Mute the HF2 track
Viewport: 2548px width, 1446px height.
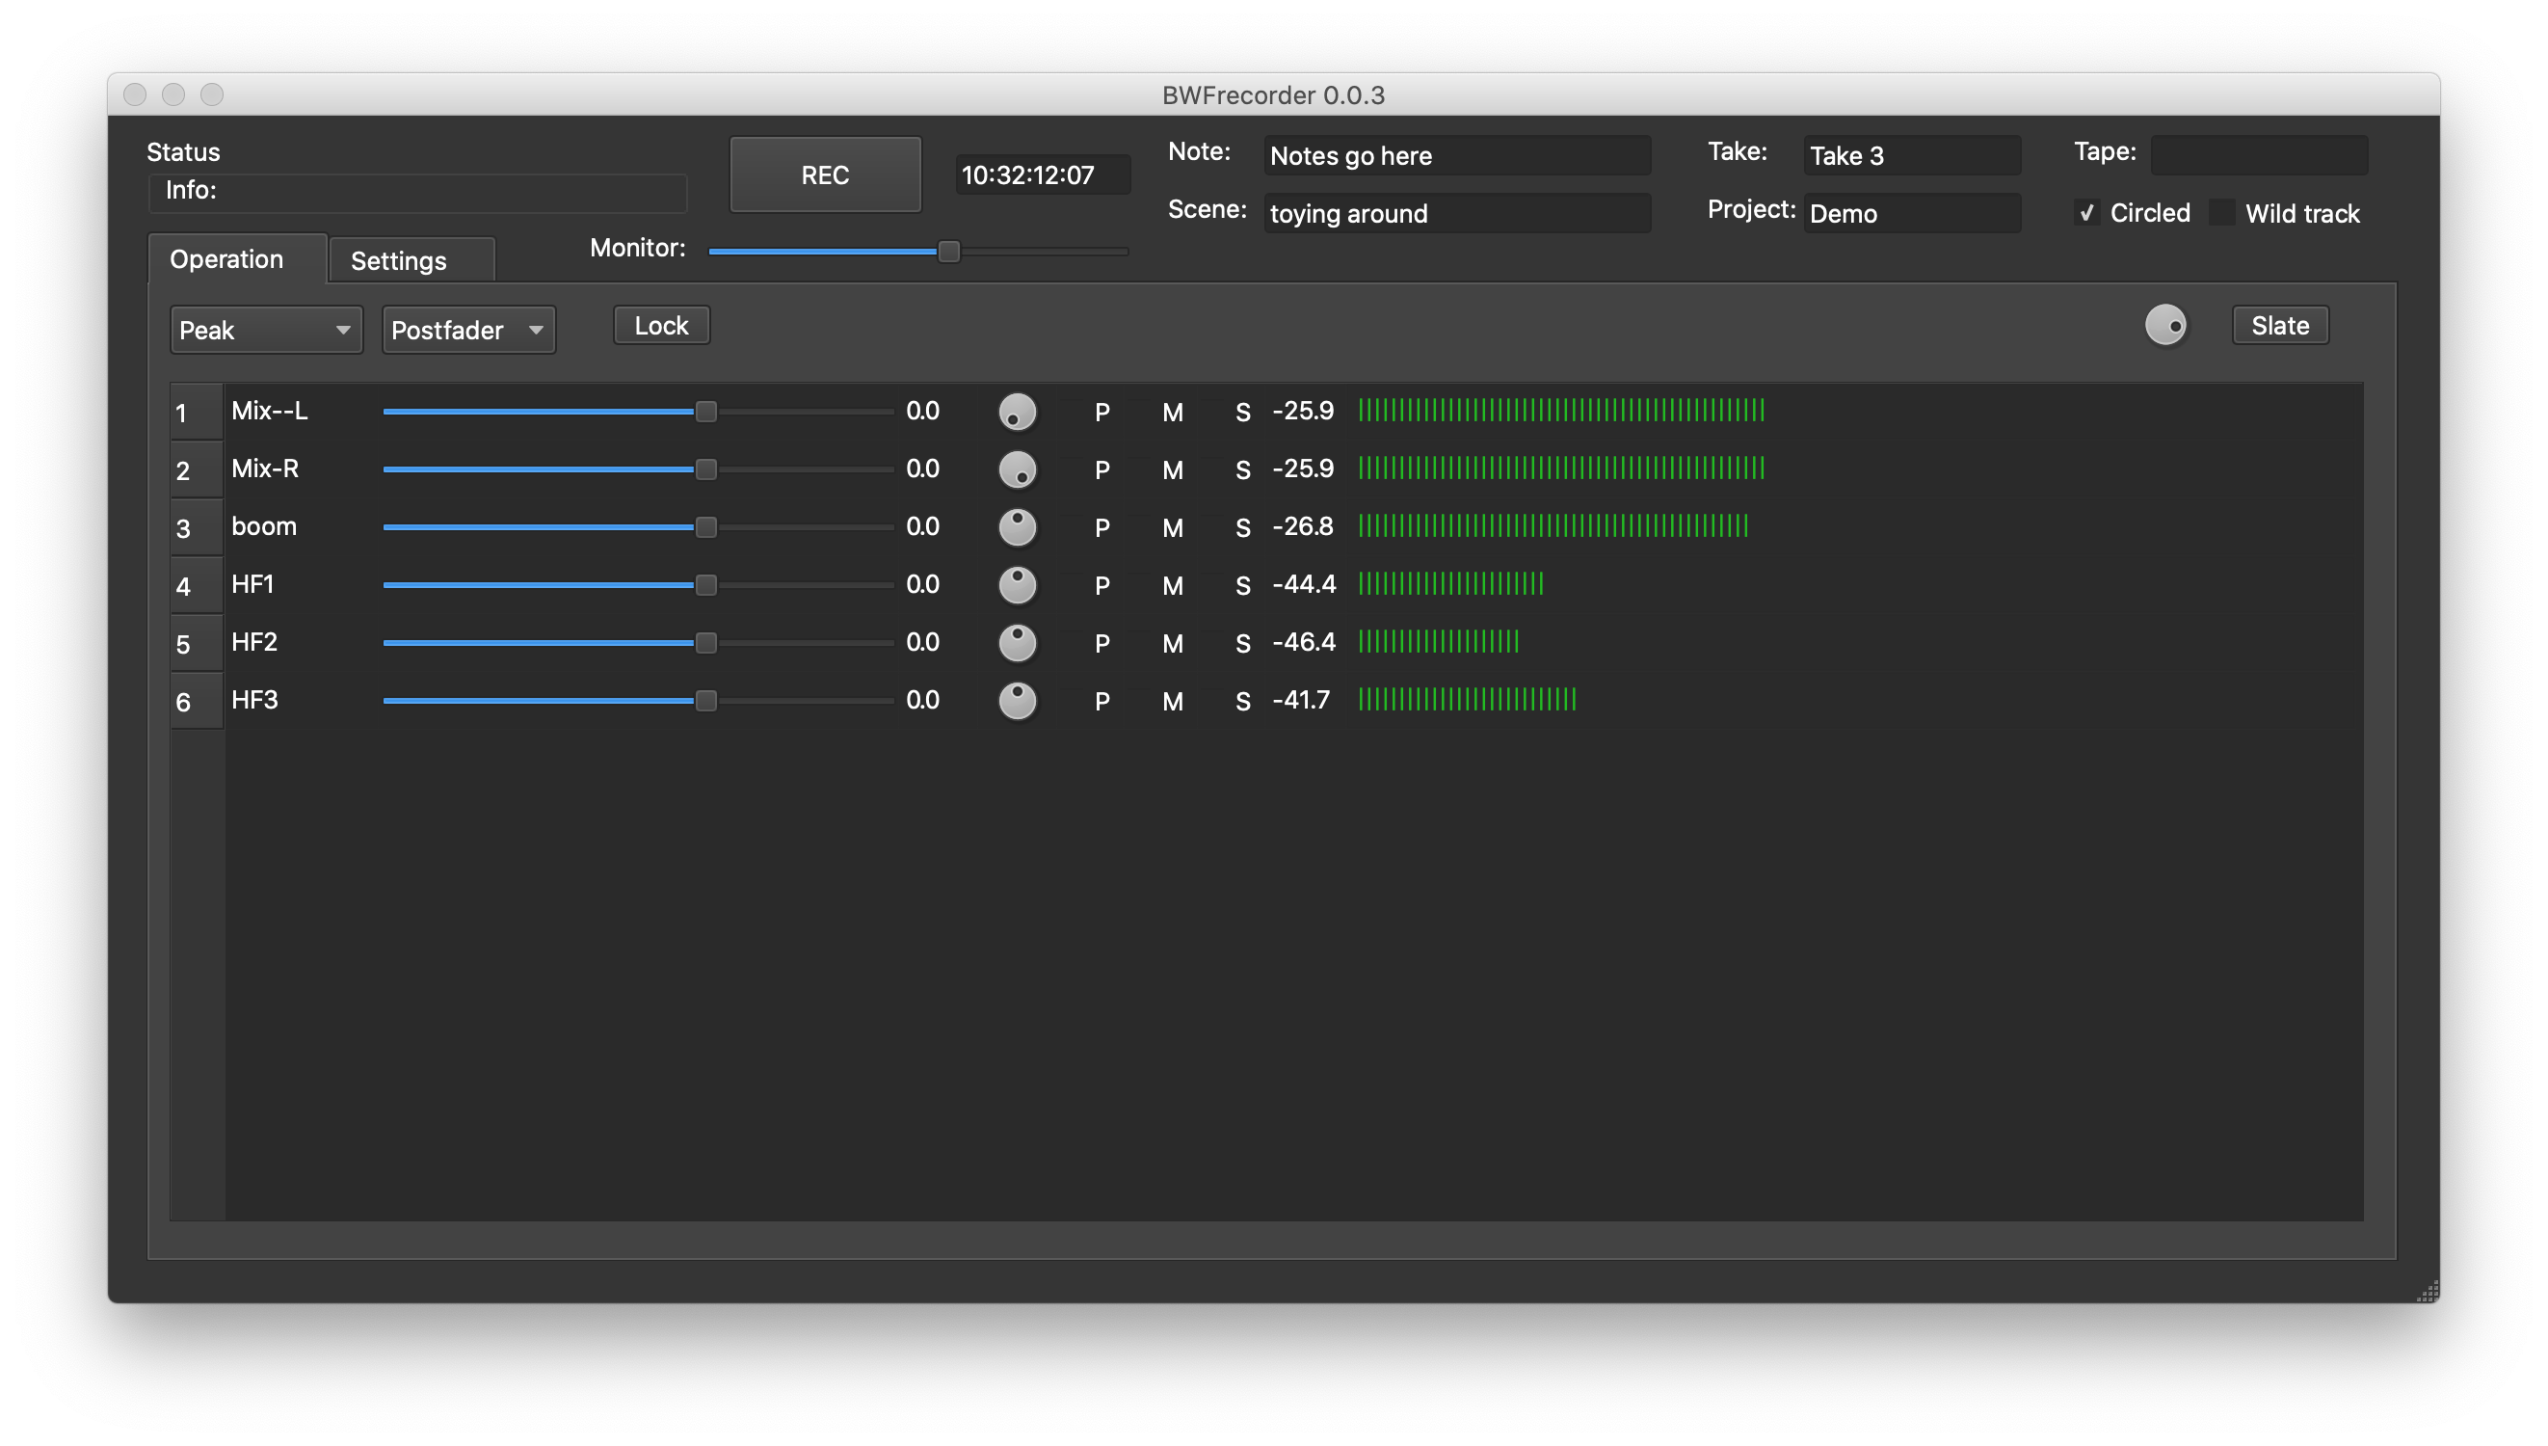point(1172,644)
